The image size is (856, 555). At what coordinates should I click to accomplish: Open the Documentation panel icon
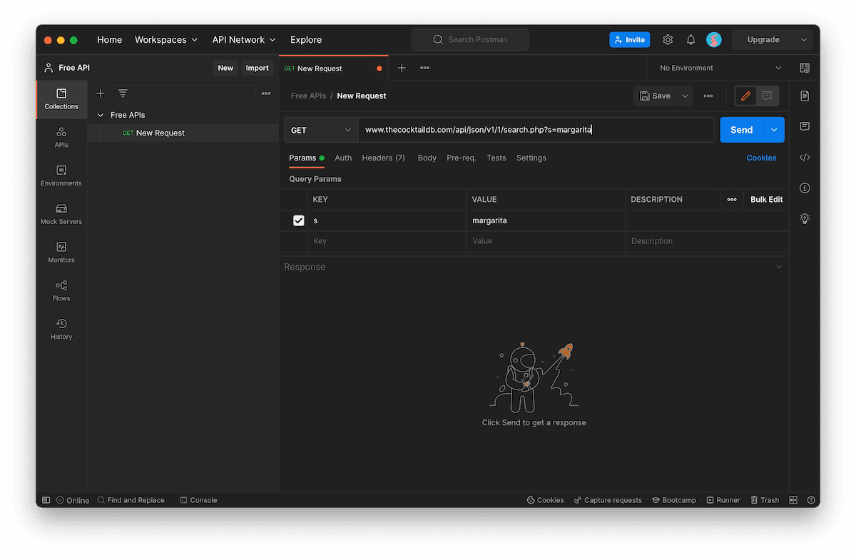coord(805,96)
